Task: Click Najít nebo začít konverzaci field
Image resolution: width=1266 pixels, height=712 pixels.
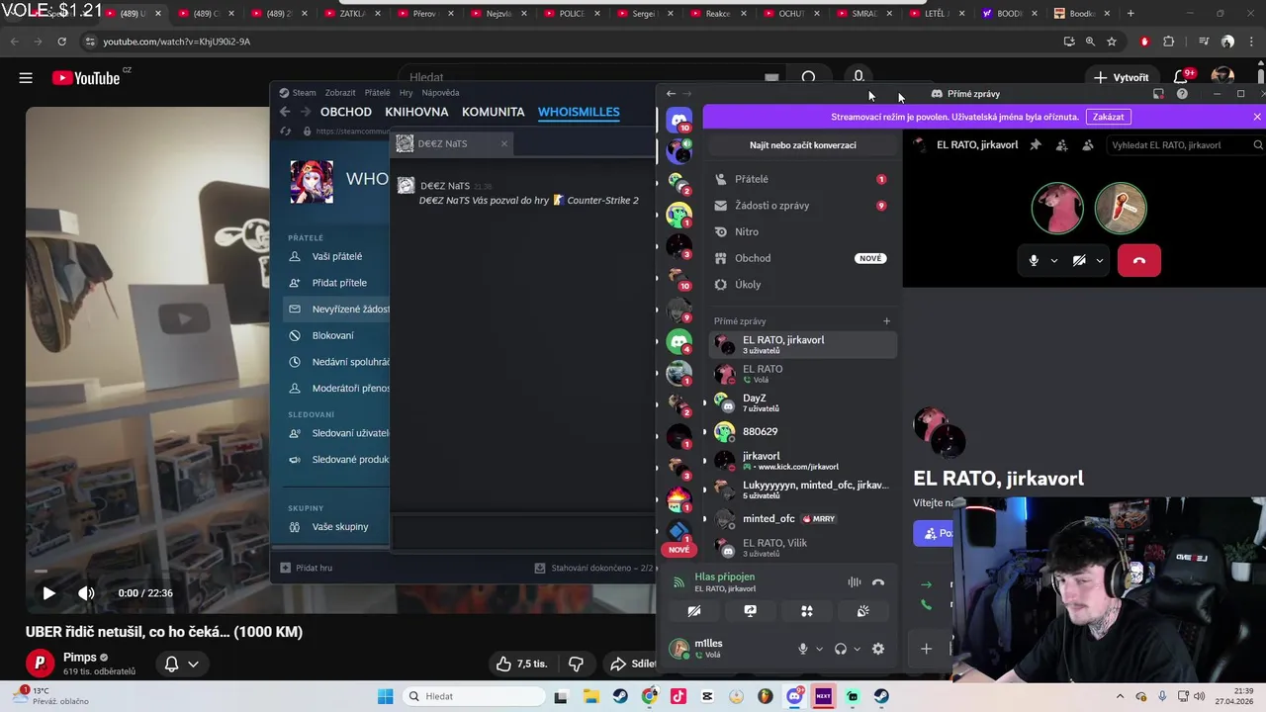Action: [802, 145]
